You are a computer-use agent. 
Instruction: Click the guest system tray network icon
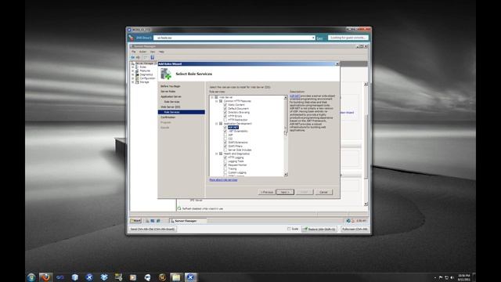(348, 221)
